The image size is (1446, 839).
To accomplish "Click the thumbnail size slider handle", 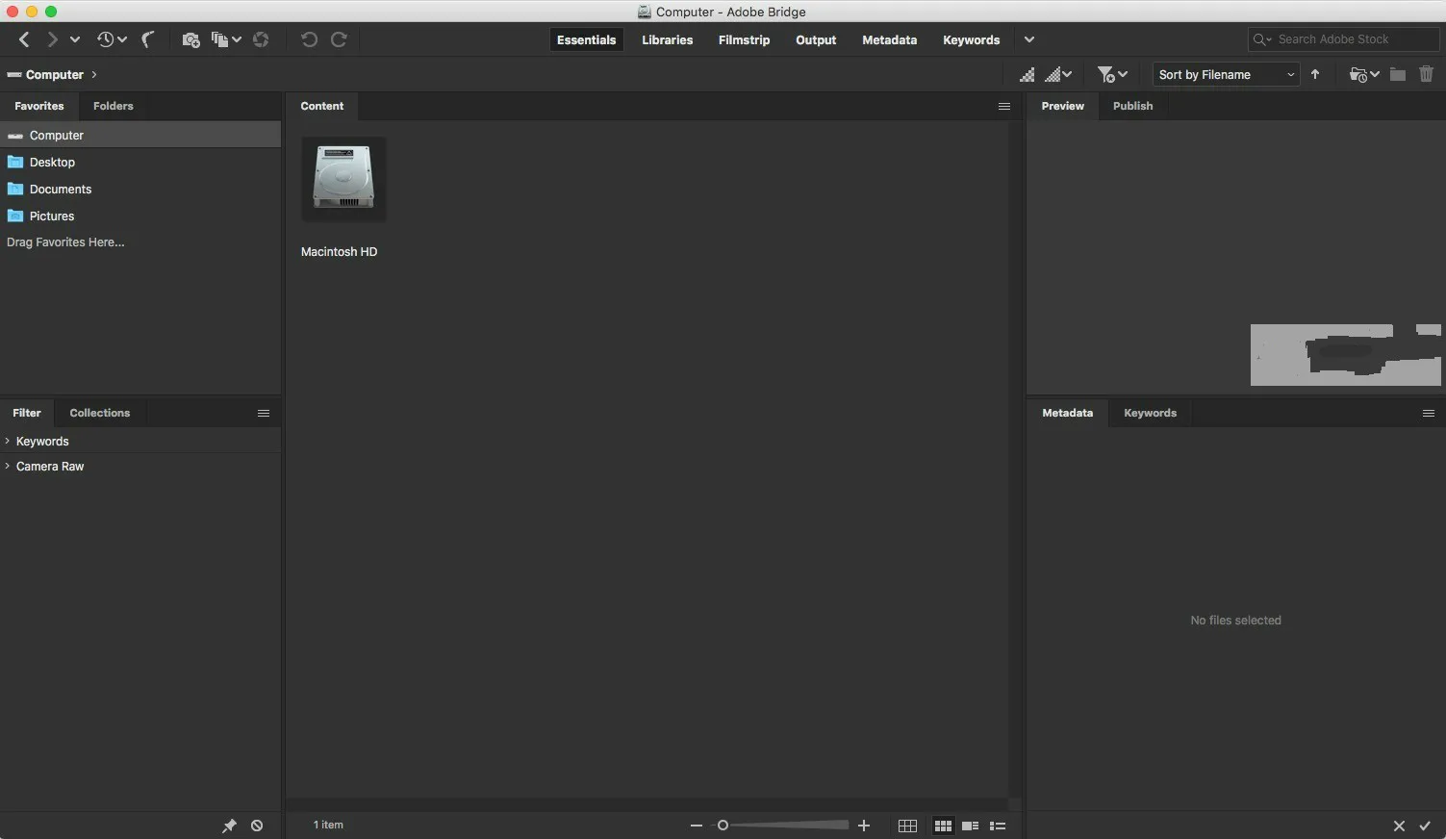I will (x=723, y=826).
